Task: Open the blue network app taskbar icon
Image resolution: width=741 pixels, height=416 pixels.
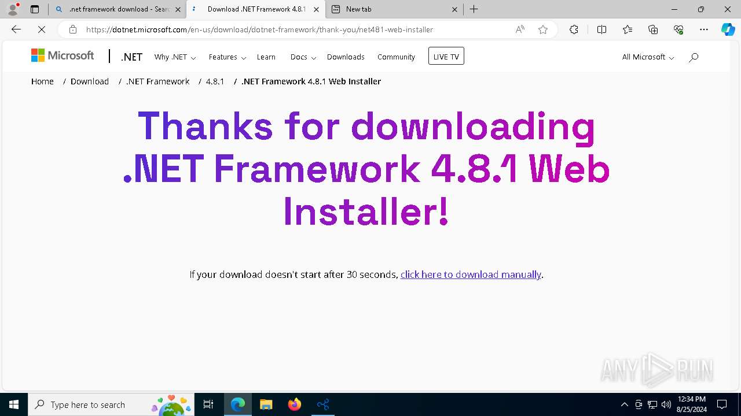Action: [323, 404]
